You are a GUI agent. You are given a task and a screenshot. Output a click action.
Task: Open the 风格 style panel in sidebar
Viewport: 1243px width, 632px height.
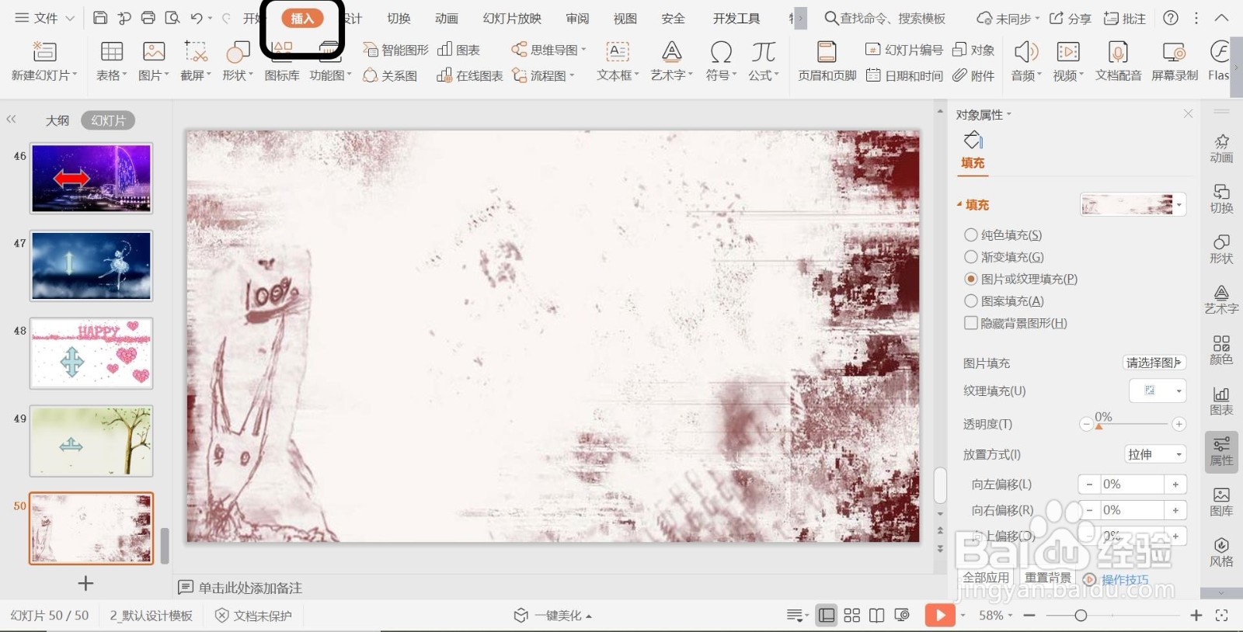click(1221, 551)
